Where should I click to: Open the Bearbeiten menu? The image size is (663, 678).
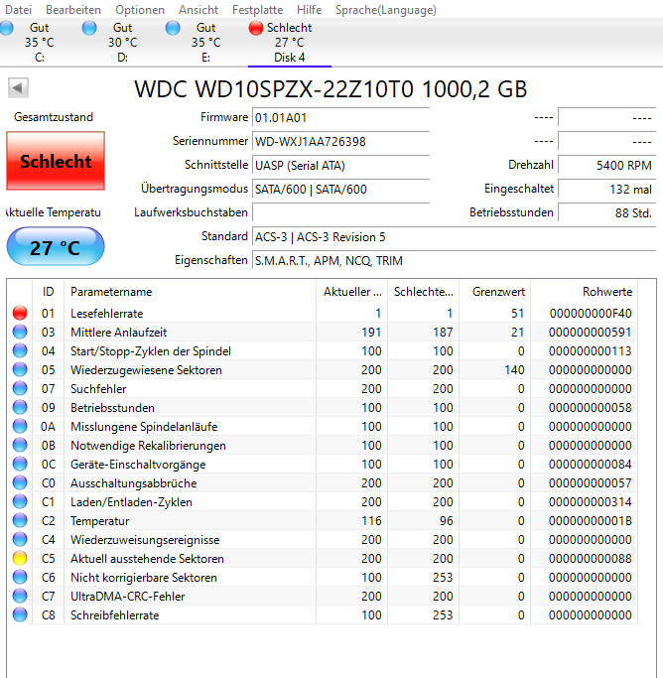click(73, 10)
